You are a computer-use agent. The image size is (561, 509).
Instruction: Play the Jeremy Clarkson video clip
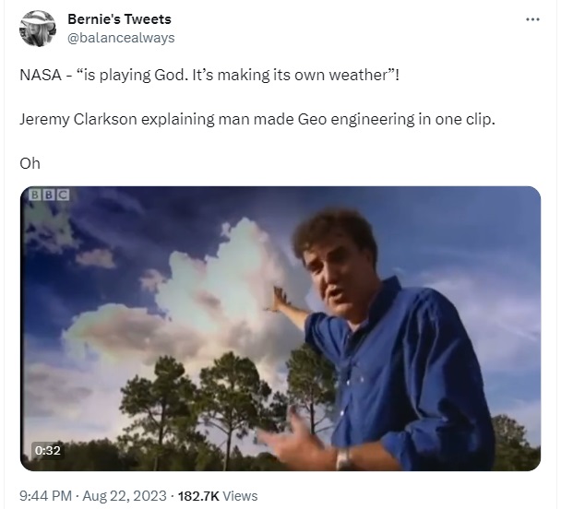(280, 328)
